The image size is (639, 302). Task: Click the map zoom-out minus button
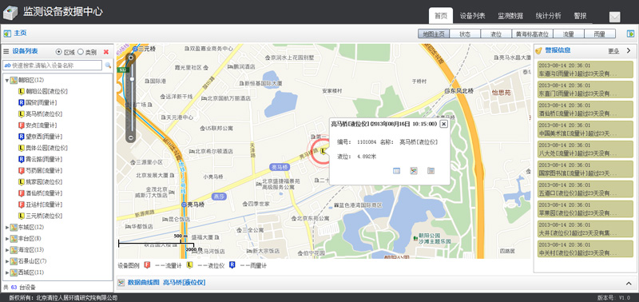click(131, 138)
